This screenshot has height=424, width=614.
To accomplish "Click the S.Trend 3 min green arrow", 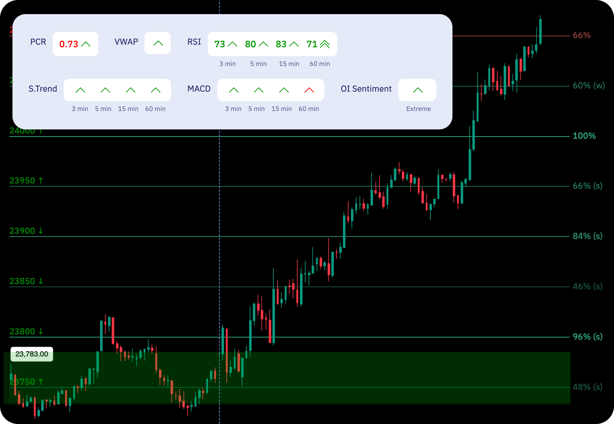I will pos(80,90).
